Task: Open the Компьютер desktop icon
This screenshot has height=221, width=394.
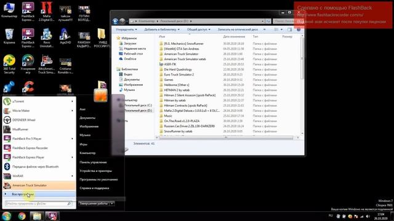Action: tap(9, 10)
